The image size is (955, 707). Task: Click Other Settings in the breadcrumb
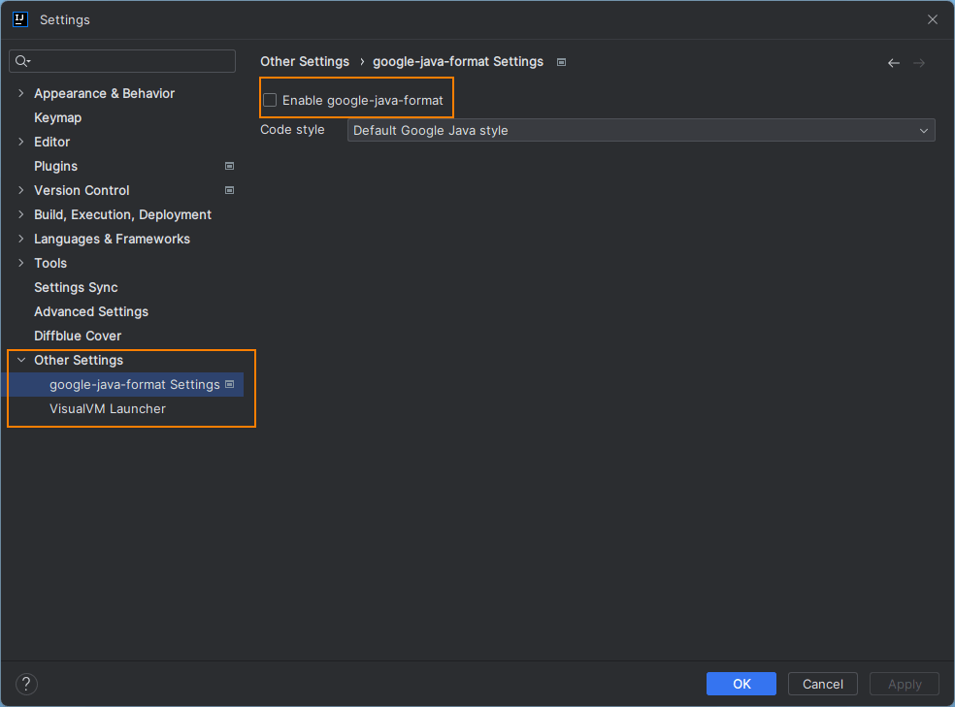pyautogui.click(x=305, y=61)
